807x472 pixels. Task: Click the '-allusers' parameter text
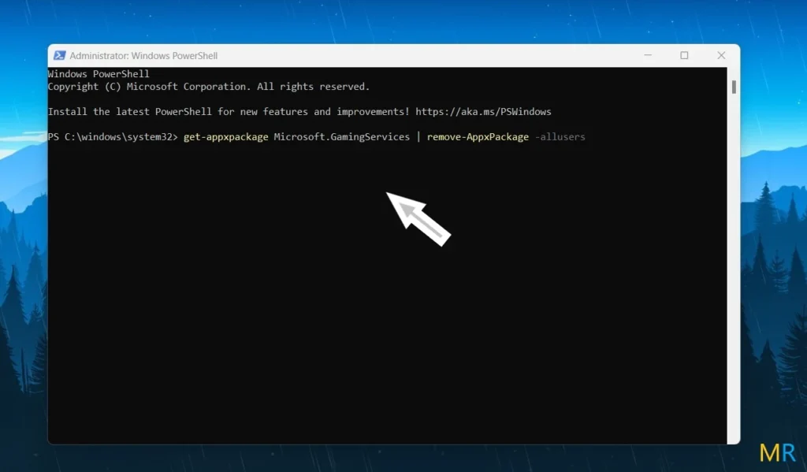click(560, 137)
